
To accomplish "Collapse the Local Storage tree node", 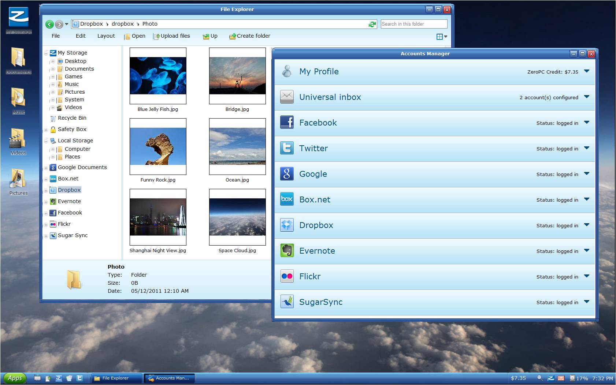I will (46, 141).
